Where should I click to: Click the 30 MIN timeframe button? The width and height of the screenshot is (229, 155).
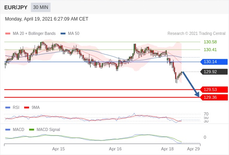point(41,7)
